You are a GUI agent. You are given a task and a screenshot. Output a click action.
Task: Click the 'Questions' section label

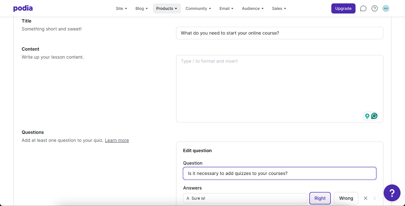[33, 132]
